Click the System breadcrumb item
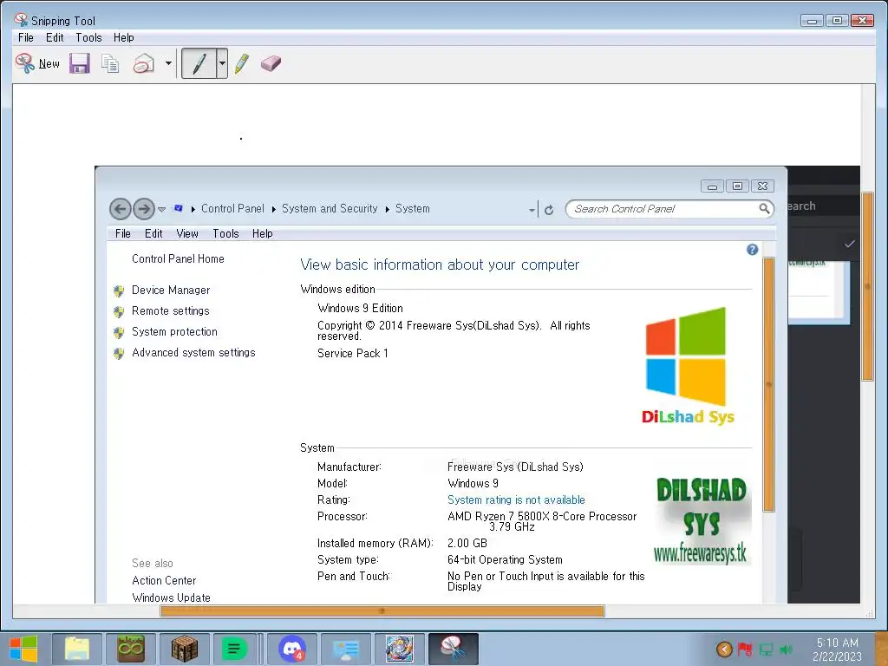Image resolution: width=888 pixels, height=666 pixels. (x=412, y=208)
